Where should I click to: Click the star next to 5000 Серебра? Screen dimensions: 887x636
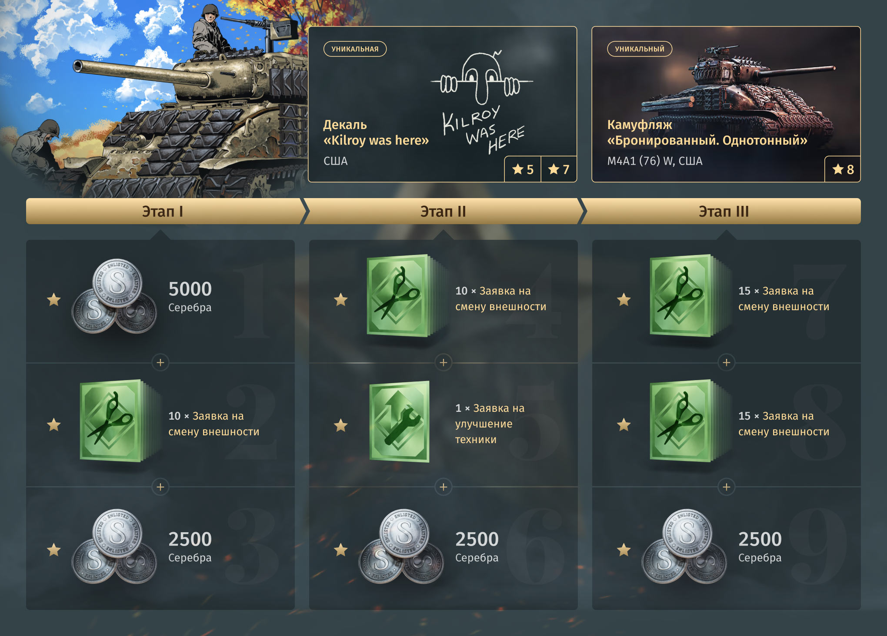(54, 299)
